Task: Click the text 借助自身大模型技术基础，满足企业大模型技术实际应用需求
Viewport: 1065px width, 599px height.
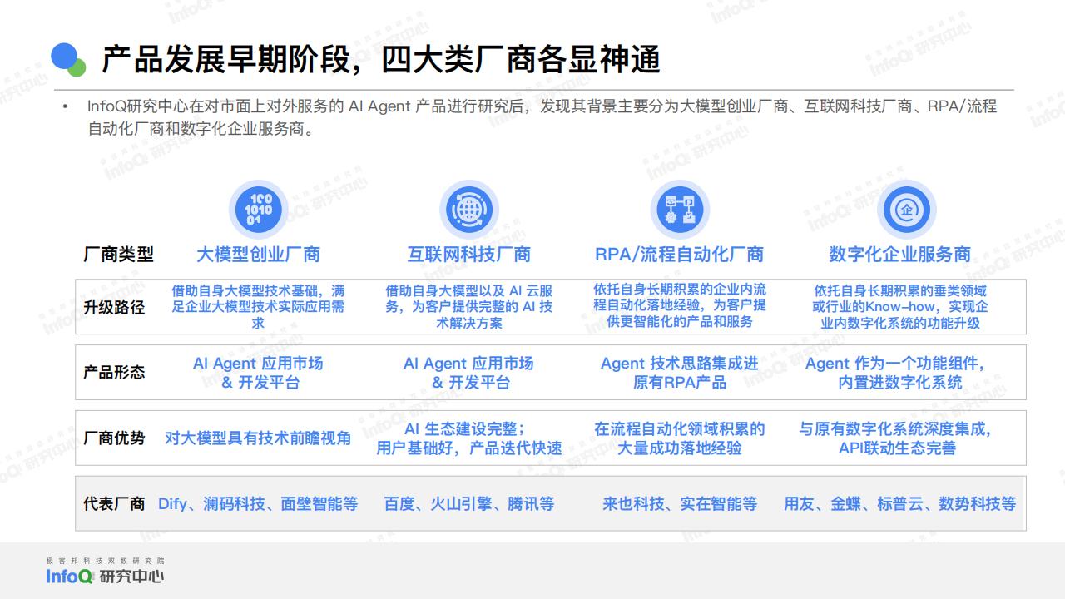Action: point(258,307)
